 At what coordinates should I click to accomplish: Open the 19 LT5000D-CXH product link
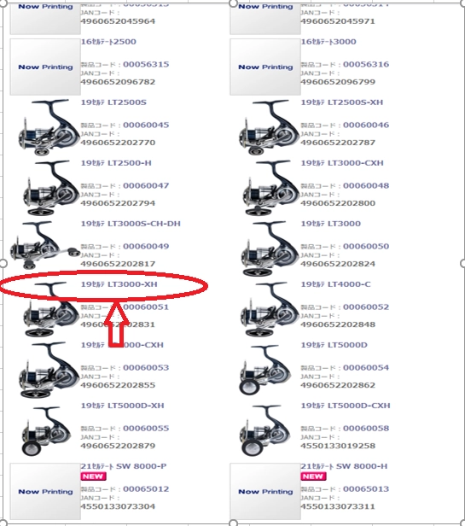click(346, 406)
